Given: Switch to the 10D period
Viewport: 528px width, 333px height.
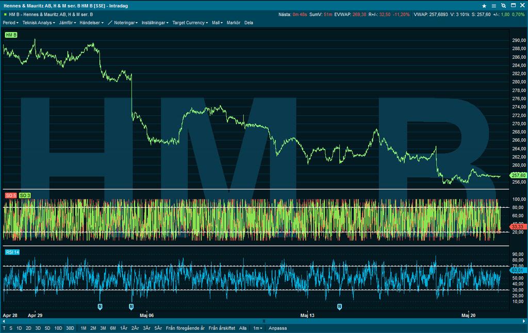Looking at the screenshot, I should pyautogui.click(x=58, y=328).
